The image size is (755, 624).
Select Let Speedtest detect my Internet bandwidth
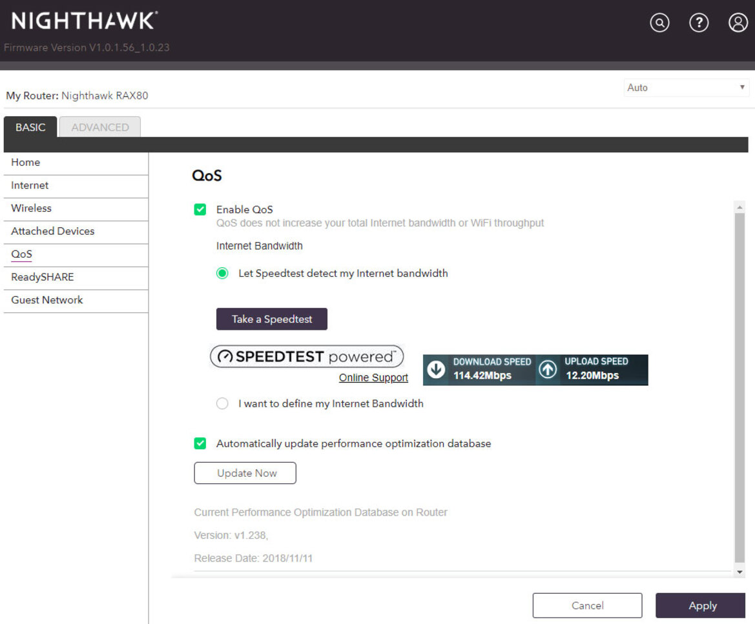point(222,273)
